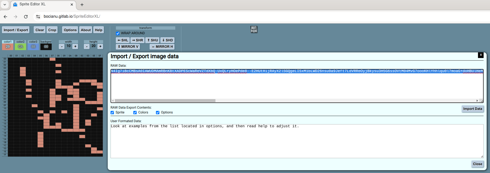Screen dimensions: 490x173
Task: Shift sprite left with SHL
Action: (x=123, y=40)
